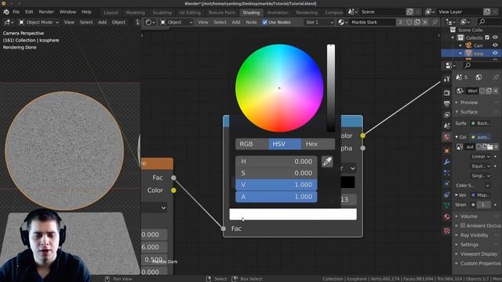
Task: Open Render properties tab icon
Action: pyautogui.click(x=446, y=92)
